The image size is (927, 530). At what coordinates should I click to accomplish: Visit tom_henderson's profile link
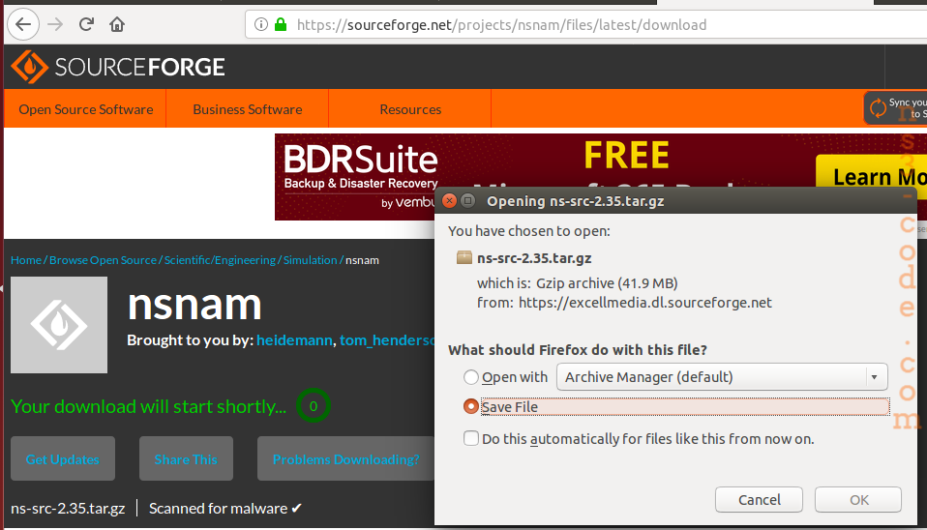[x=387, y=340]
